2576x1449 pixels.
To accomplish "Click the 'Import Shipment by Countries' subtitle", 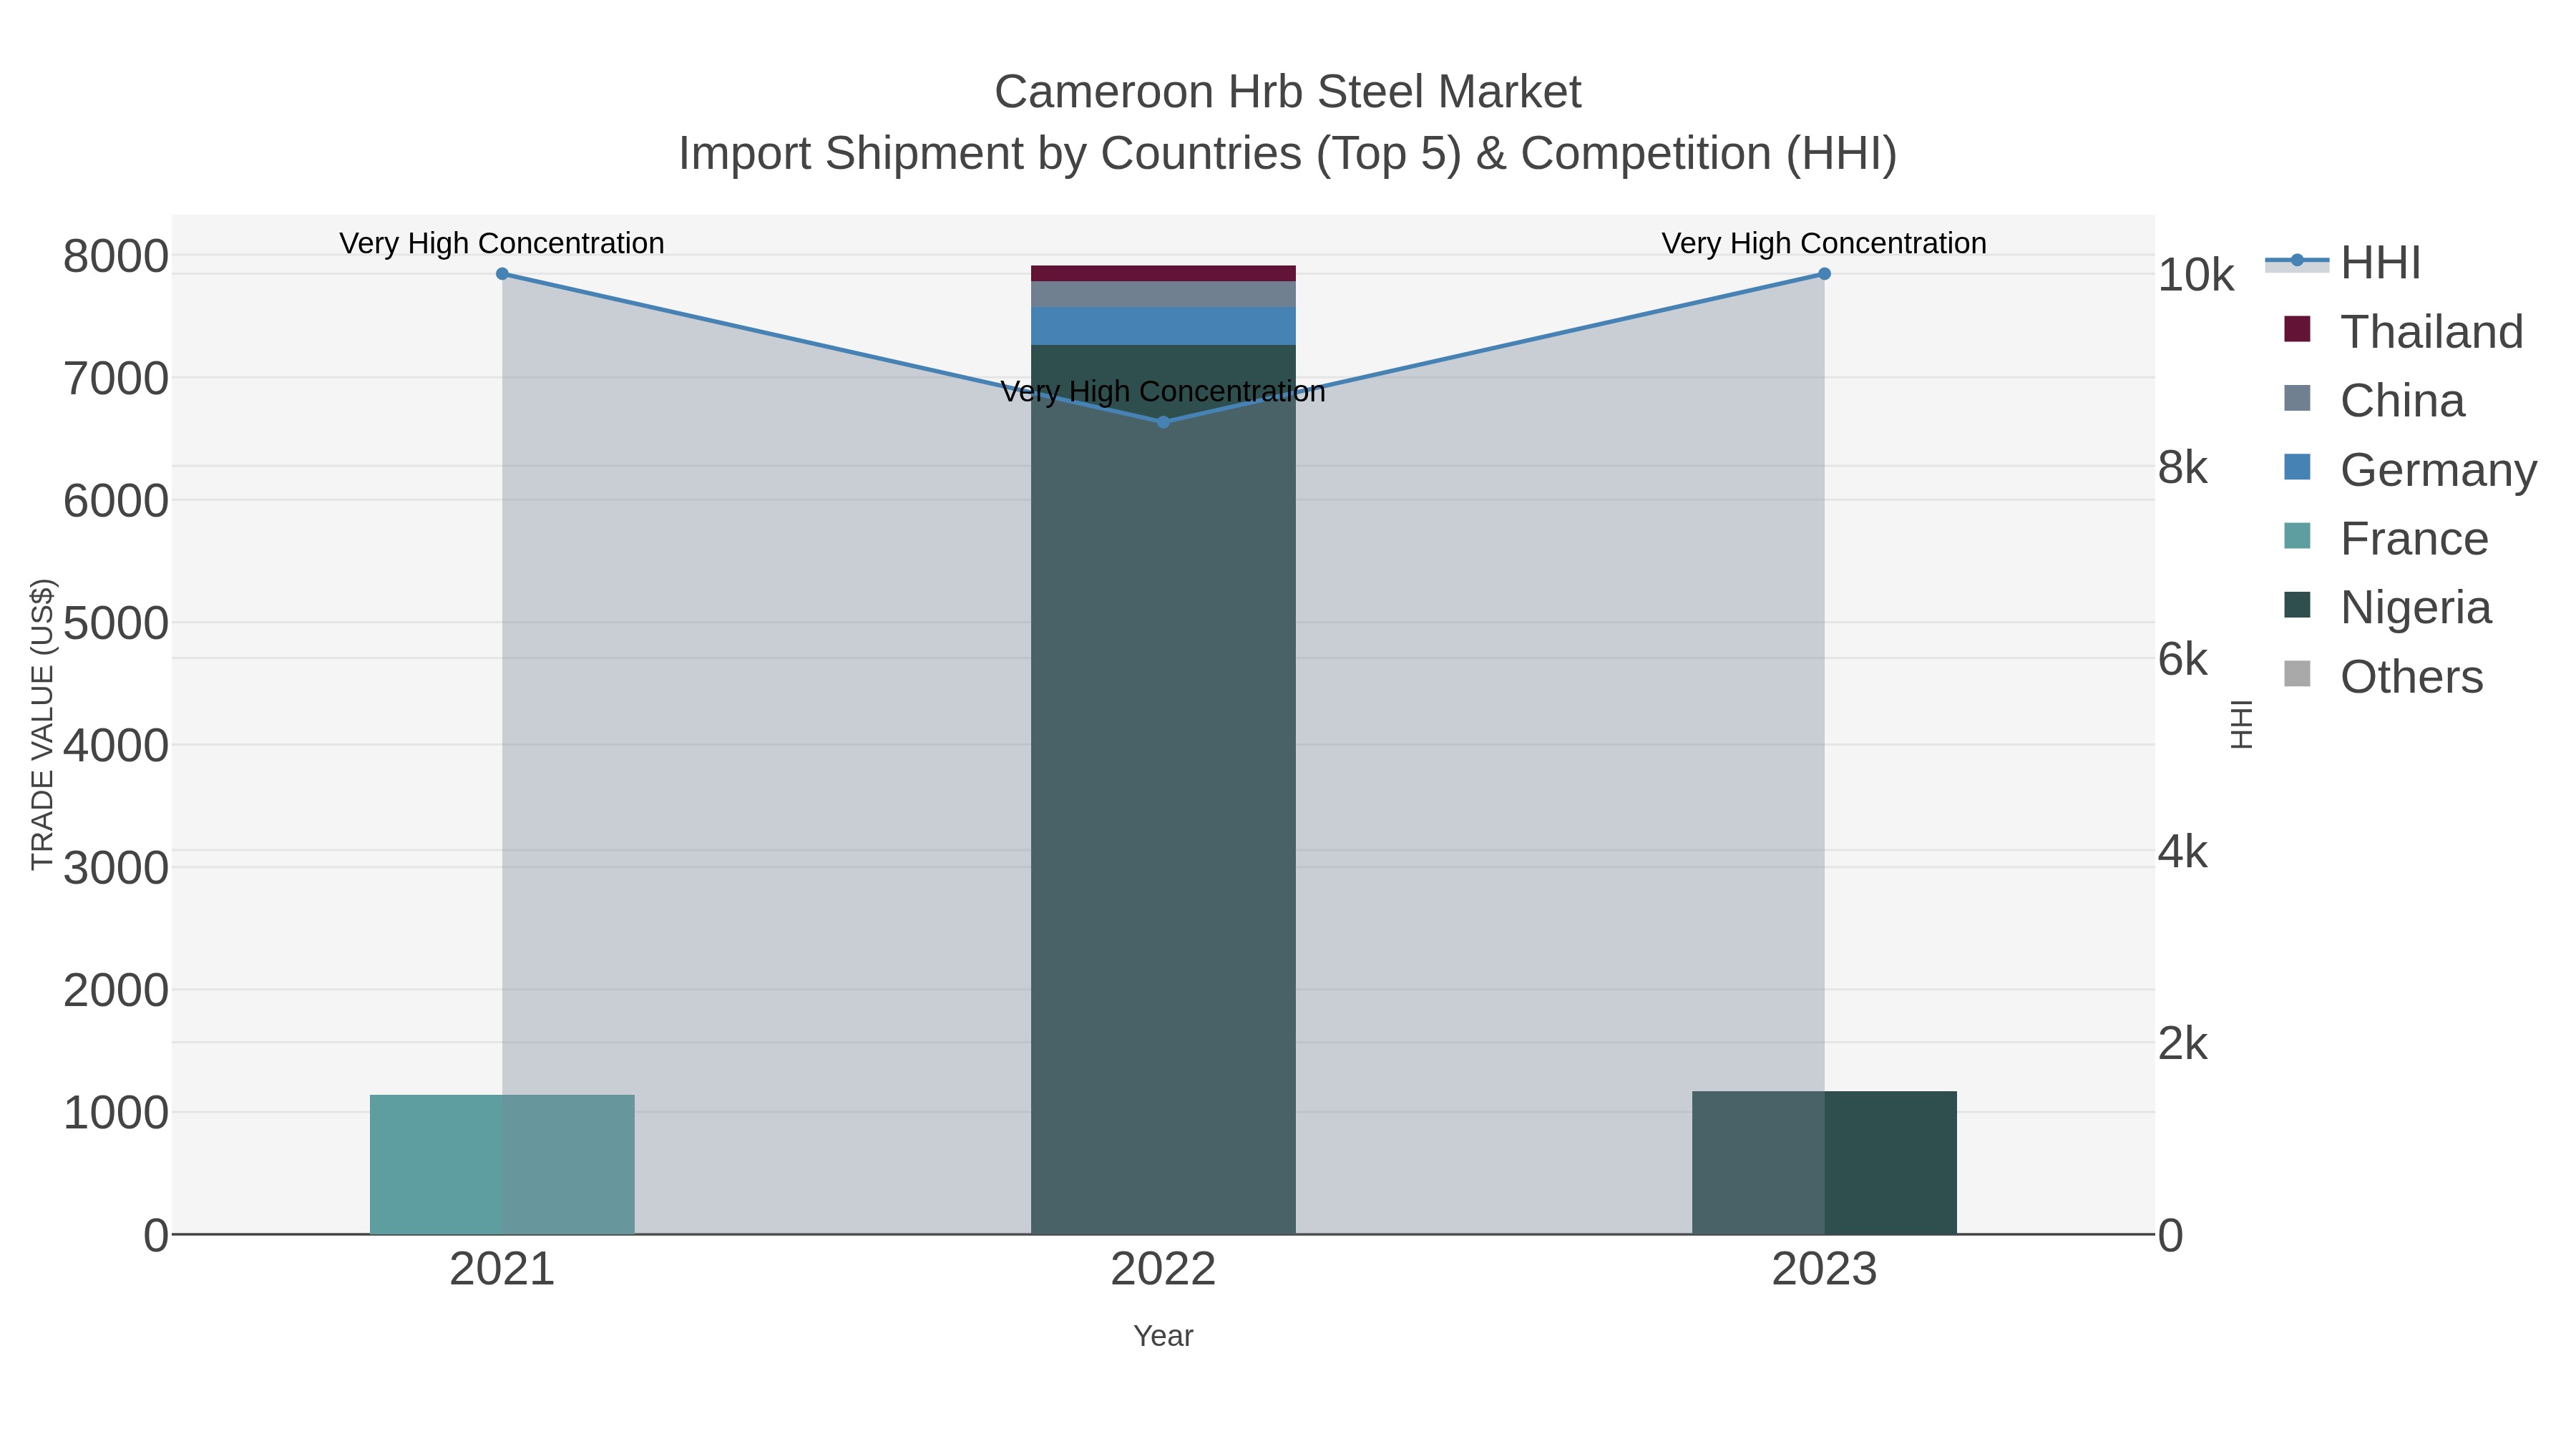I will (1287, 154).
